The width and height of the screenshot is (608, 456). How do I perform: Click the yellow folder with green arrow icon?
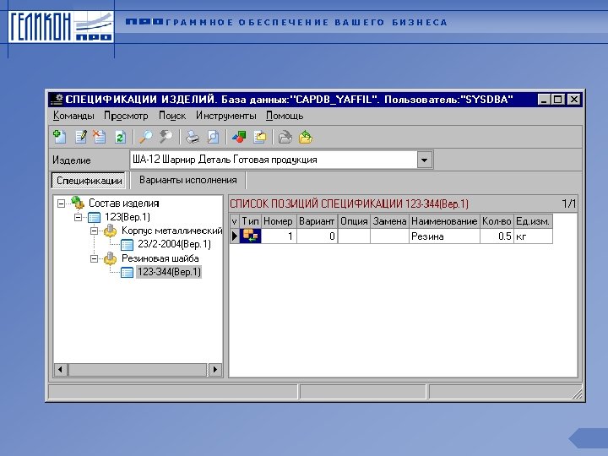point(306,137)
